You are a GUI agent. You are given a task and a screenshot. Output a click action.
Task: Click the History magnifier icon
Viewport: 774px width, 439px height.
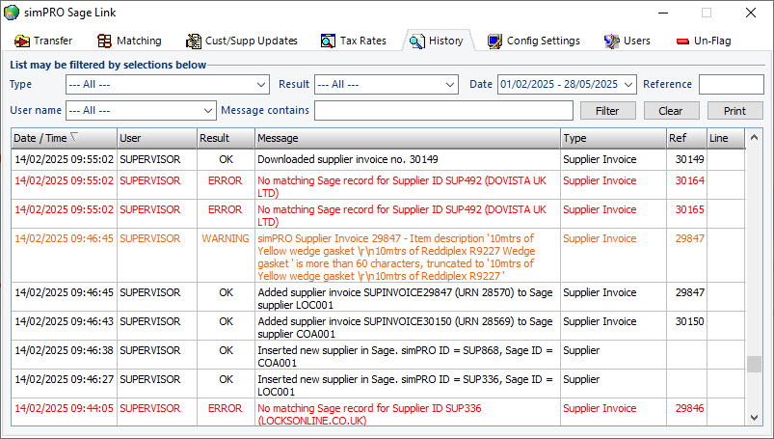coord(417,41)
